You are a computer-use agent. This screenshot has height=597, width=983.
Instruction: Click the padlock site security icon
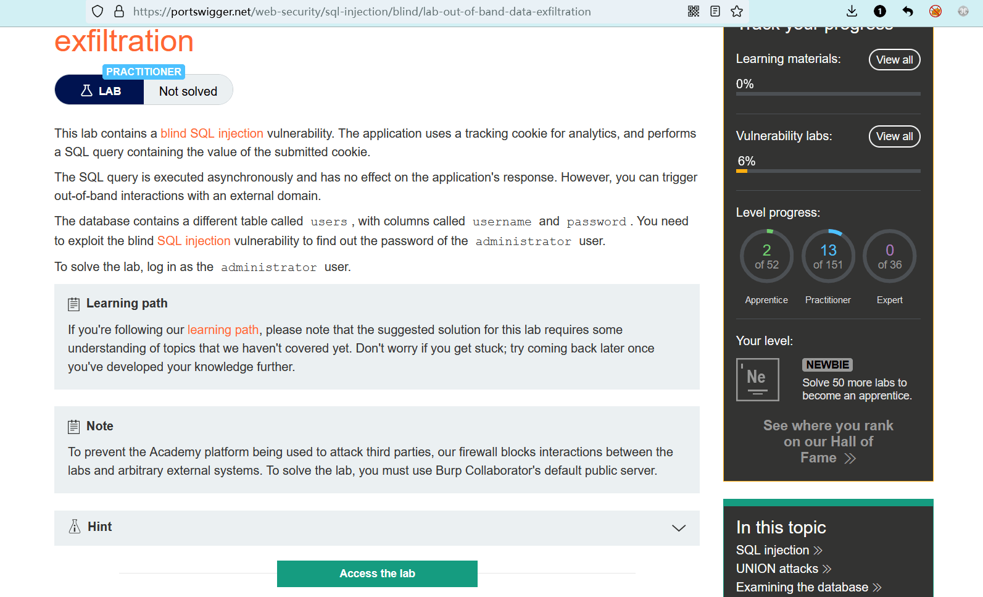pyautogui.click(x=119, y=11)
